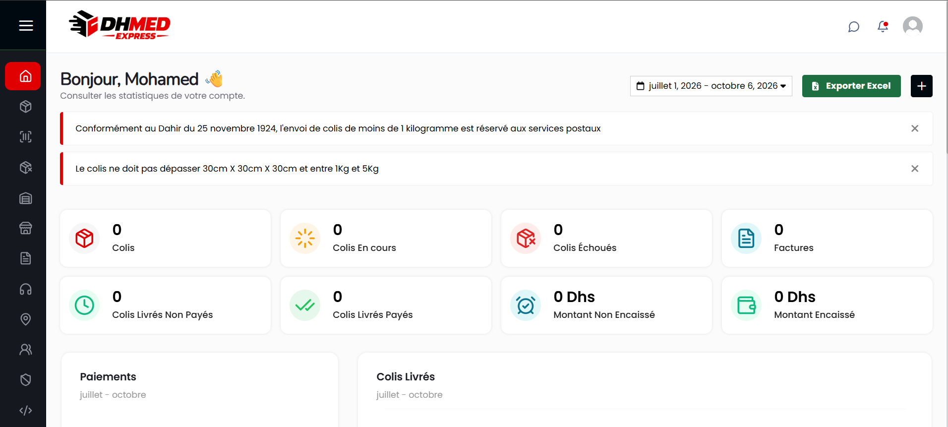Screen dimensions: 948x427
Task: Open the Colis En cours card
Action: tap(386, 238)
